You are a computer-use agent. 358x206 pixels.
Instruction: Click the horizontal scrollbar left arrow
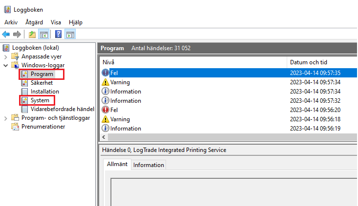click(104, 137)
